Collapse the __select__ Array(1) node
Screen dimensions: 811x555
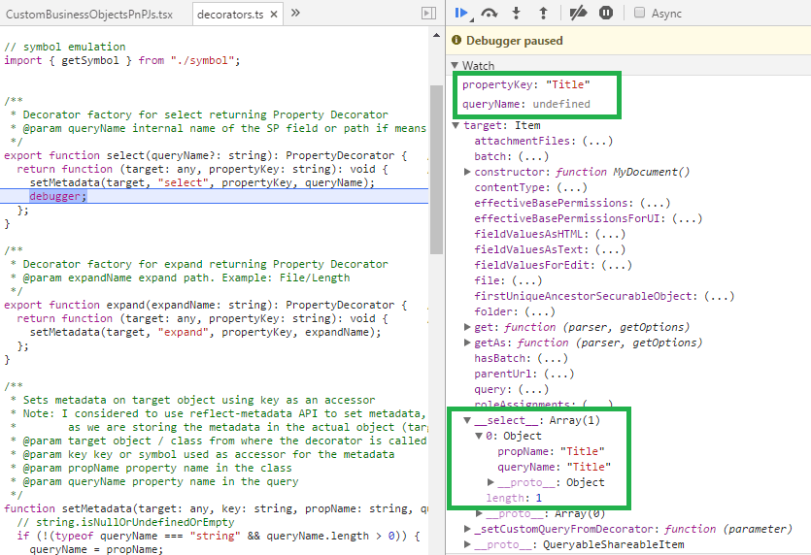tap(467, 420)
